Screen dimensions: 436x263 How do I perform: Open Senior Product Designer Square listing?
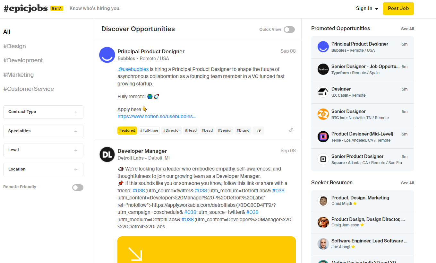(x=363, y=160)
